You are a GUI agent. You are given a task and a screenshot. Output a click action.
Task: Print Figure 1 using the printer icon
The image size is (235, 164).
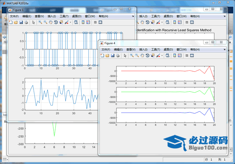[x=26, y=22]
